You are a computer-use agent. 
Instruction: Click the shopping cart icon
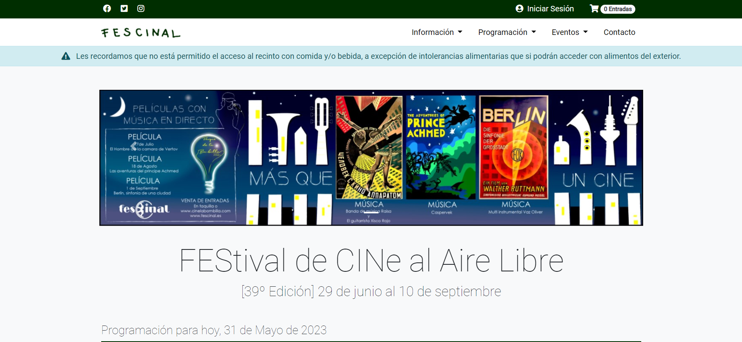pyautogui.click(x=594, y=9)
